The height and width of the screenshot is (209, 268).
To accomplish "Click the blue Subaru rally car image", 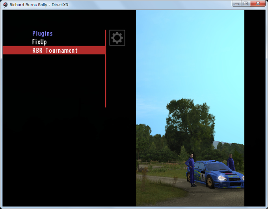I will tap(216, 174).
